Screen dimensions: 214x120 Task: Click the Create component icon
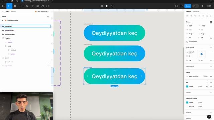point(102,6)
